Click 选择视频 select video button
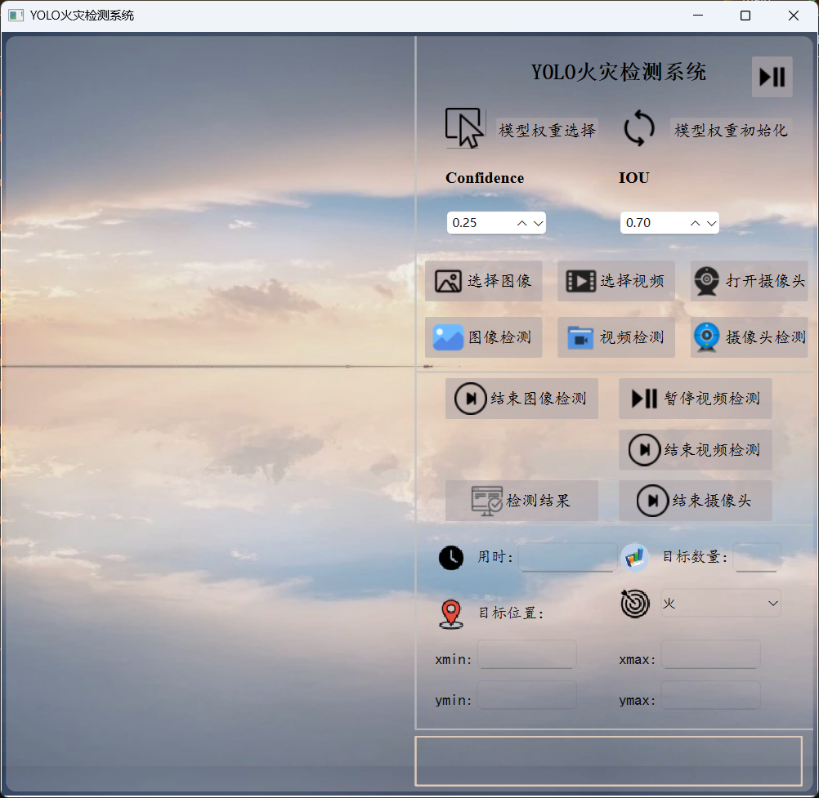The height and width of the screenshot is (798, 819). pyautogui.click(x=615, y=281)
